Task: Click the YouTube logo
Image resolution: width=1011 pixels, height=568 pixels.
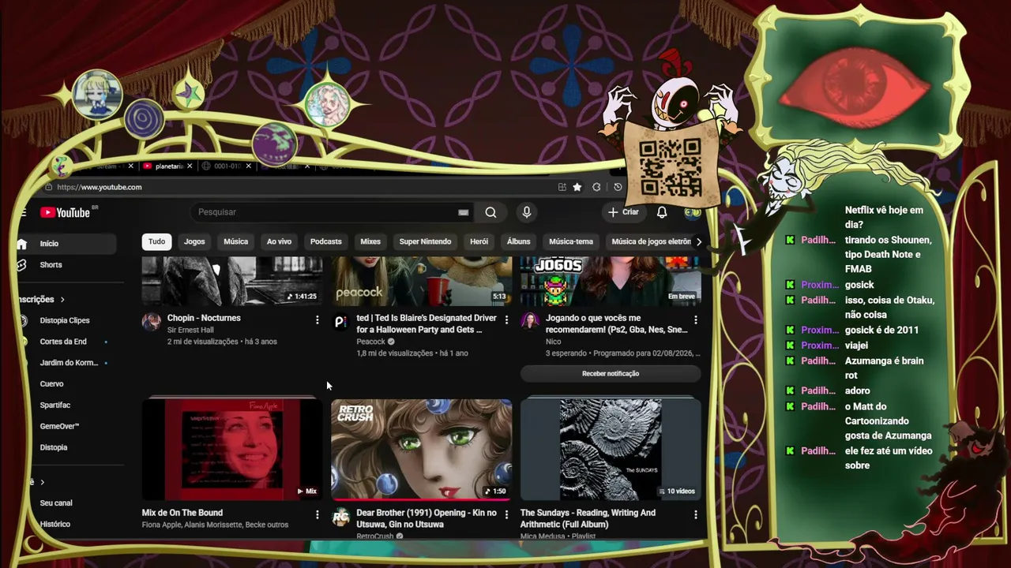Action: (x=65, y=212)
